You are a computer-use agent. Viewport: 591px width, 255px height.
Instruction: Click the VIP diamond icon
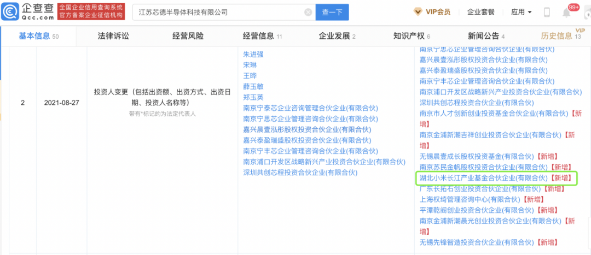pos(418,11)
